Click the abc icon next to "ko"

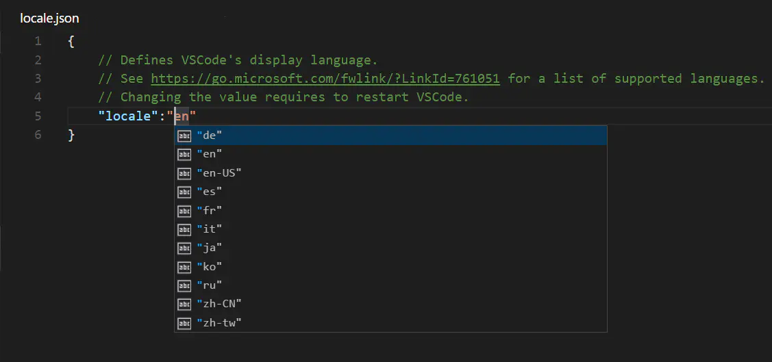184,267
